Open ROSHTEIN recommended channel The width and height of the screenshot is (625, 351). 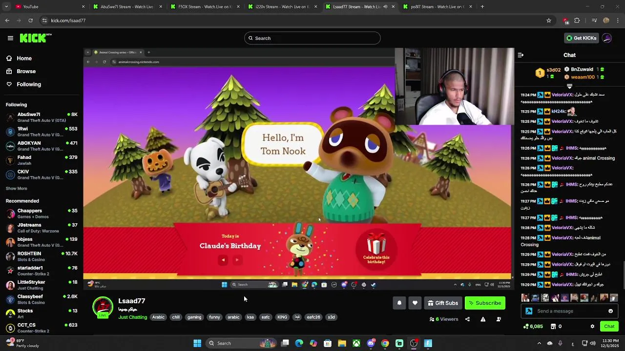[x=42, y=256]
